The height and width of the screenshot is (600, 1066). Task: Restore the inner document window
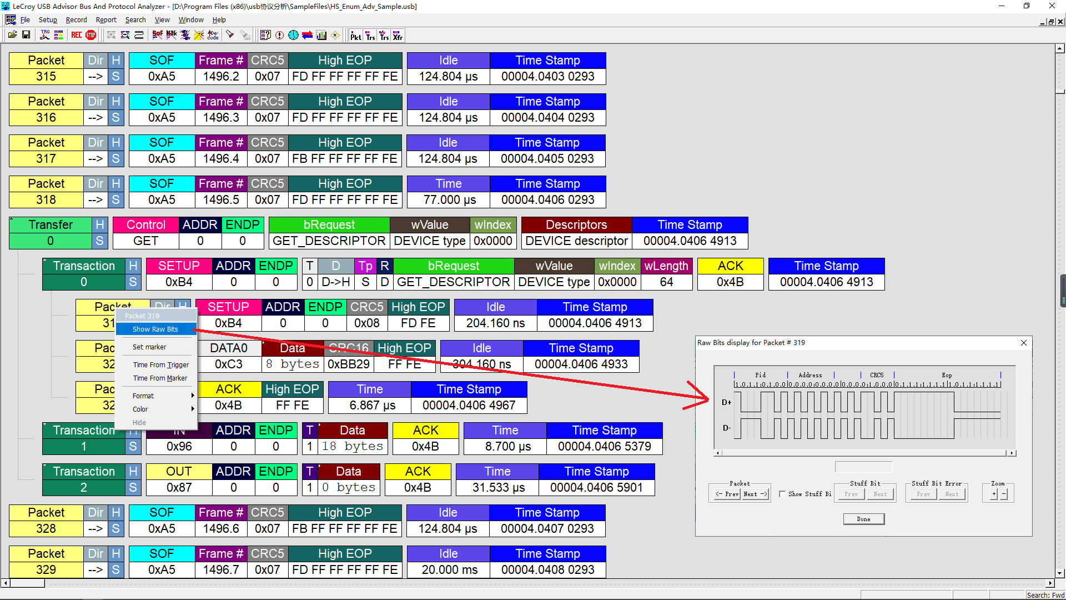[x=1051, y=22]
